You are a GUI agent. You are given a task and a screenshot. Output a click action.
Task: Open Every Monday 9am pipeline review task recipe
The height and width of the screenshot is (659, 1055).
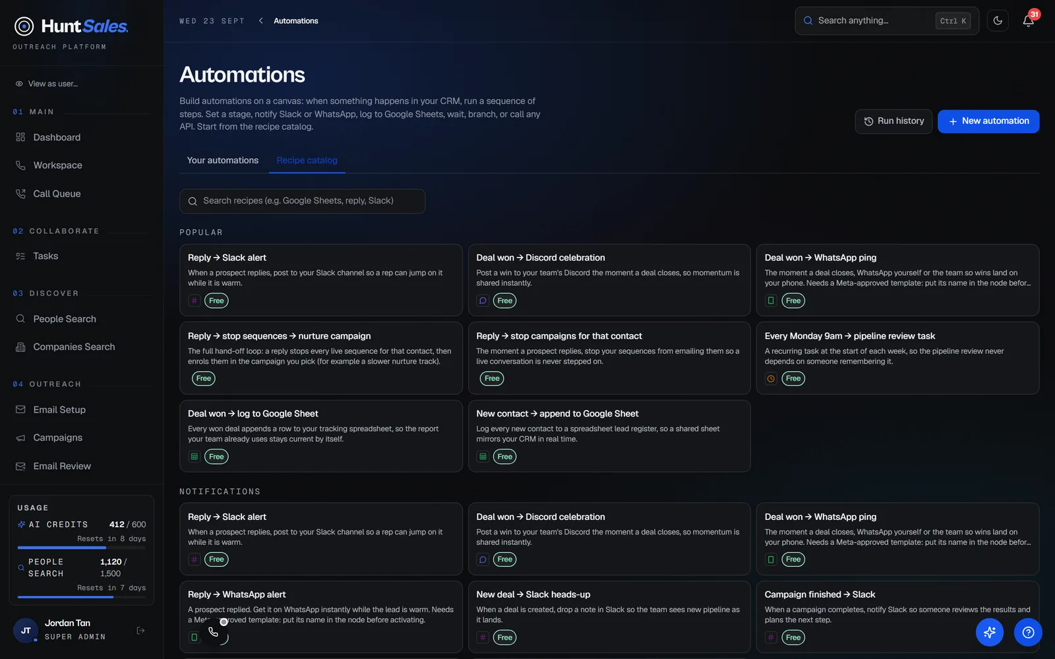click(897, 358)
